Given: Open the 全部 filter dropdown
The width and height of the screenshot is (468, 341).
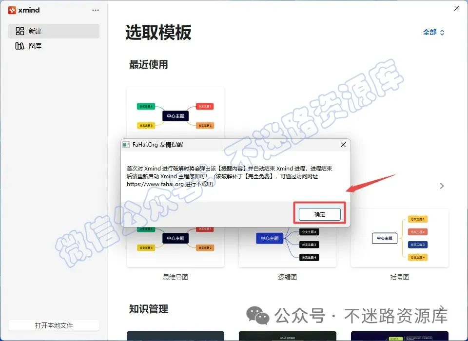Looking at the screenshot, I should point(434,32).
